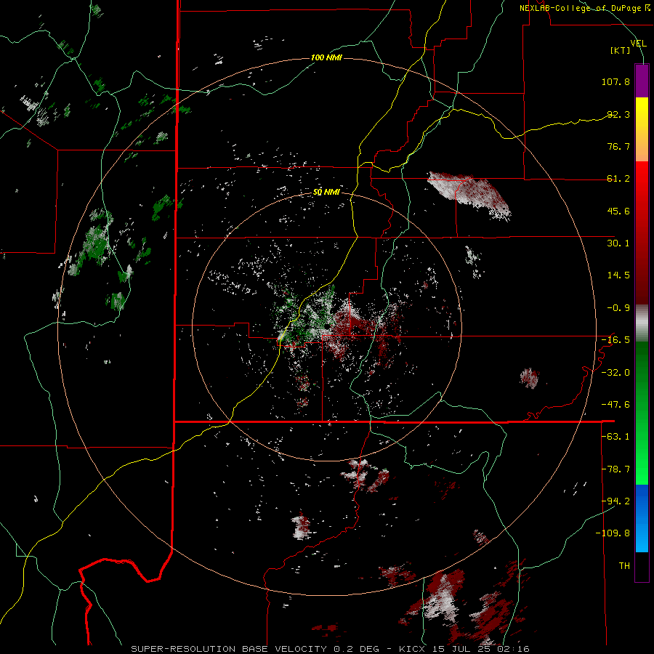The height and width of the screenshot is (654, 654).
Task: Click the 02:16 timestamp in caption
Action: (x=514, y=649)
